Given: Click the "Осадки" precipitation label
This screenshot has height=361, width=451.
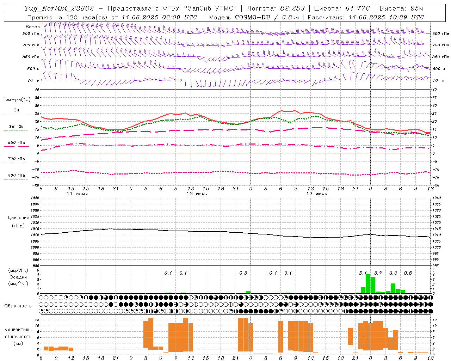Looking at the screenshot, I should click(x=18, y=277).
